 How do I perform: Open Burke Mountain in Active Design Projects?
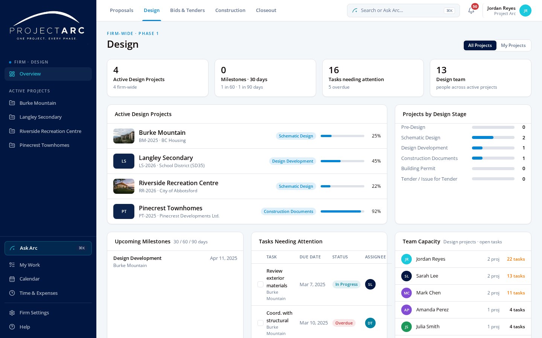[247, 136]
